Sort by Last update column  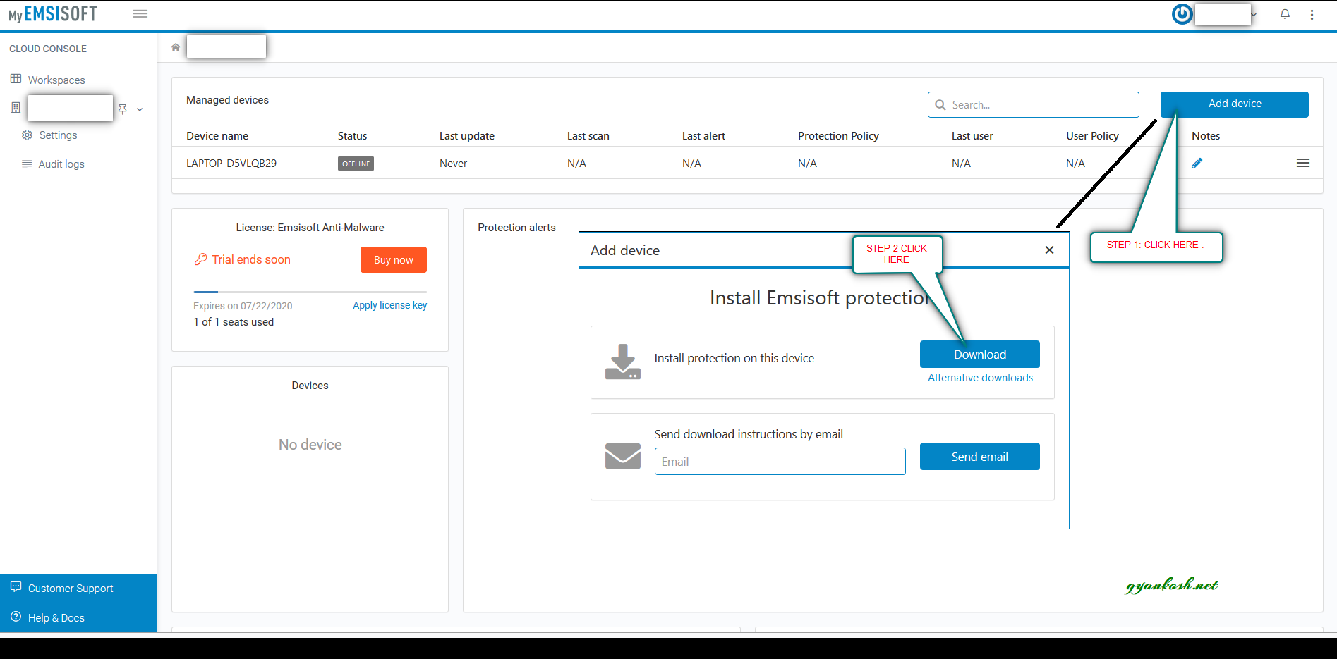coord(467,136)
